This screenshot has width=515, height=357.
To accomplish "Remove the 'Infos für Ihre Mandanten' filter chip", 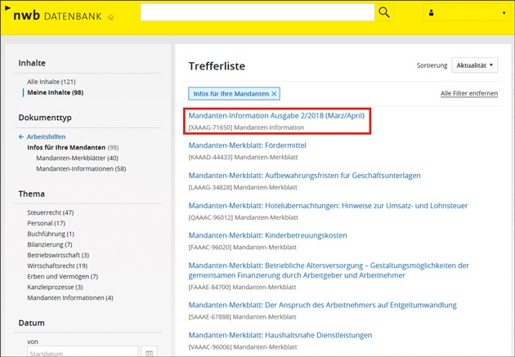I will [x=275, y=94].
